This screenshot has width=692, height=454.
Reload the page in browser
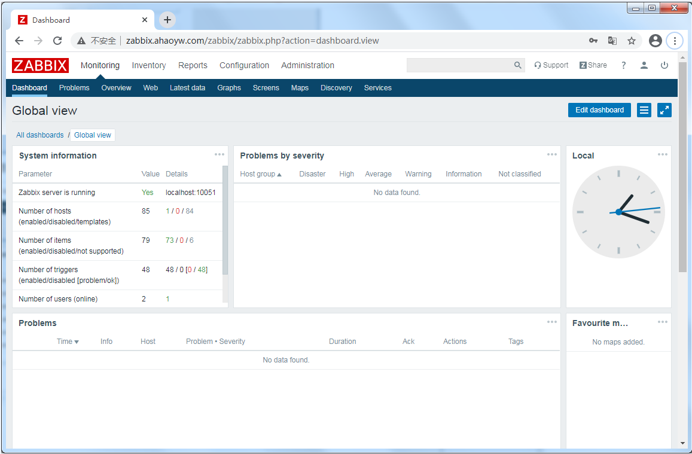[x=57, y=41]
